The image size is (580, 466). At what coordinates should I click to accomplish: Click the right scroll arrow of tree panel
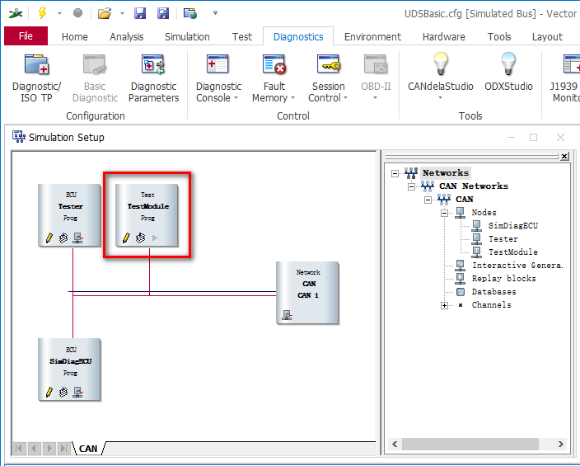click(x=561, y=444)
